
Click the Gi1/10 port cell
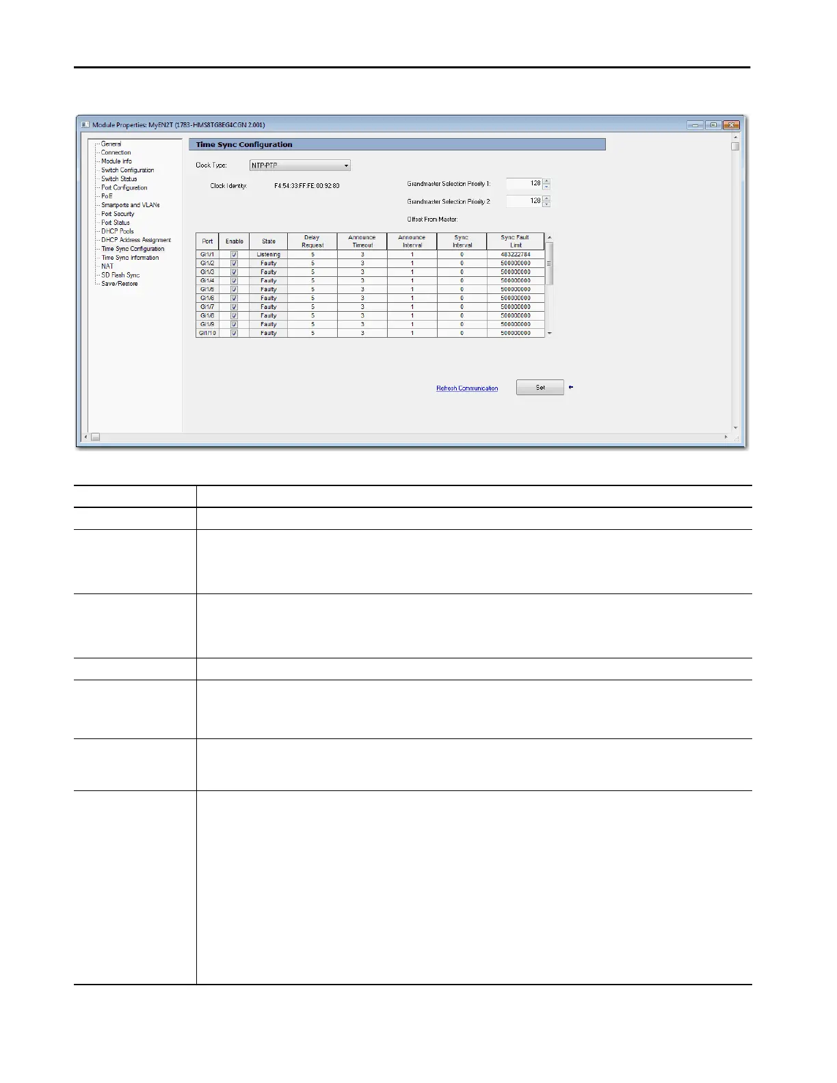coord(207,333)
